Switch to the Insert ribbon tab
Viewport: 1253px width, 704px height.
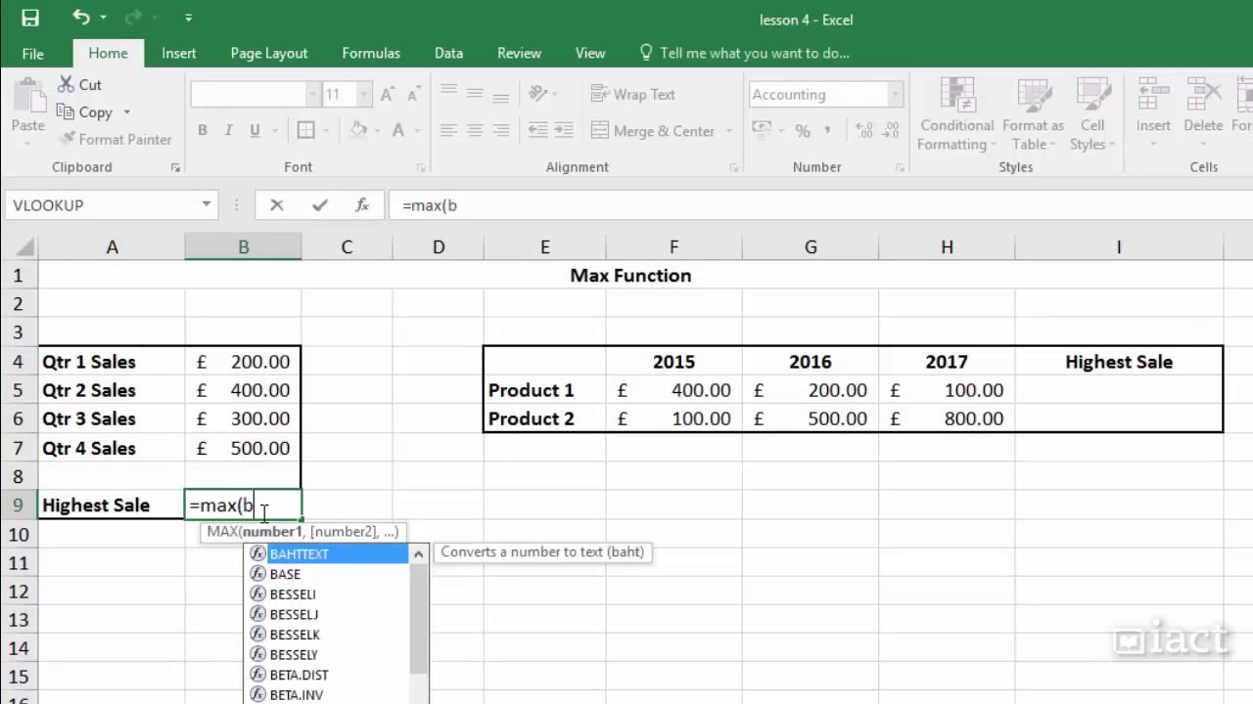[x=179, y=54]
